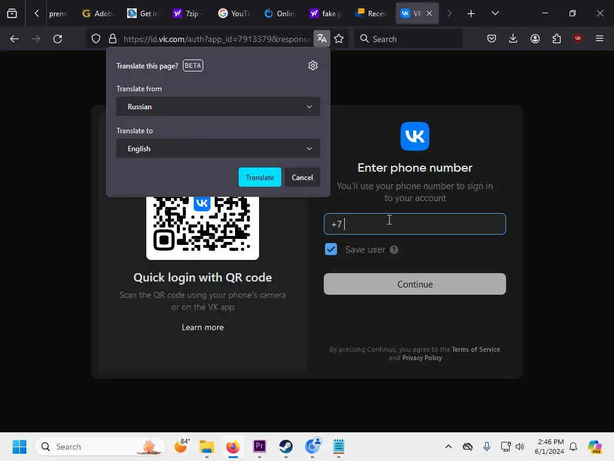
Task: Switch to the Get In tab
Action: (x=143, y=14)
